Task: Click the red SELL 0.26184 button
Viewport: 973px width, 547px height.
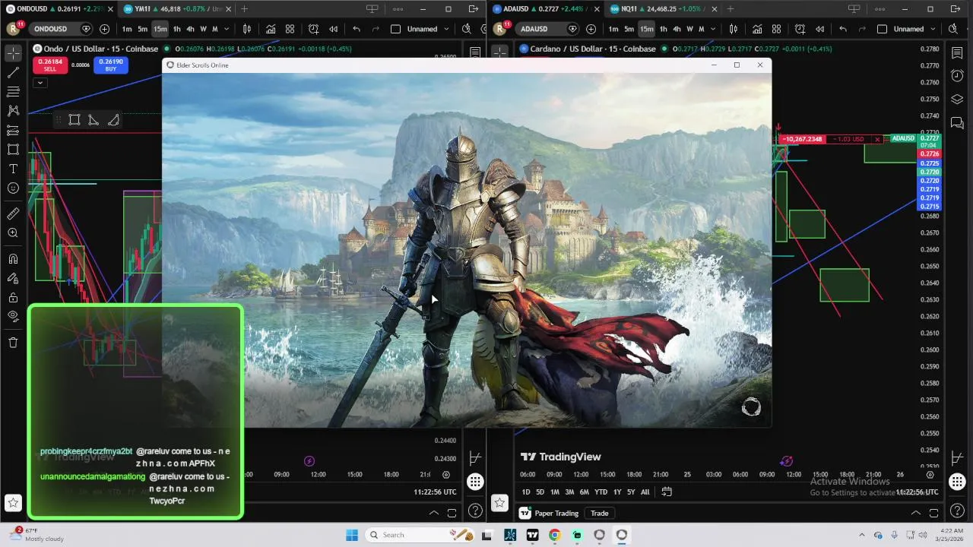Action: (x=49, y=65)
